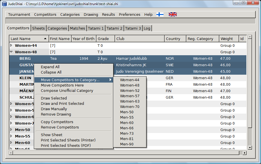The width and height of the screenshot is (261, 164).
Task: Expand the Women-44 category row
Action: pyautogui.click(x=11, y=45)
